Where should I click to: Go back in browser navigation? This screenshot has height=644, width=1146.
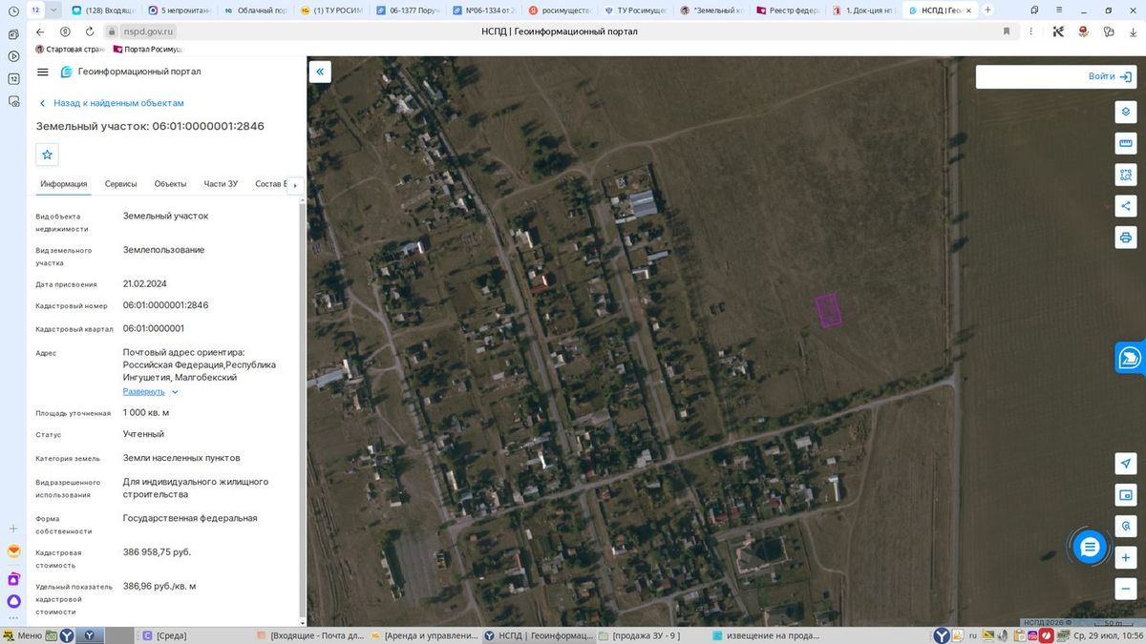pyautogui.click(x=40, y=31)
